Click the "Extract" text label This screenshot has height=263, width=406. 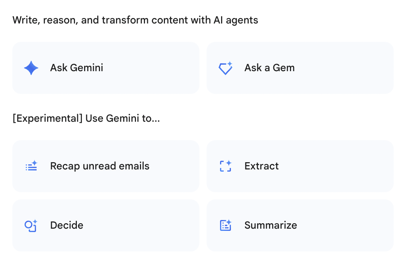[261, 166]
